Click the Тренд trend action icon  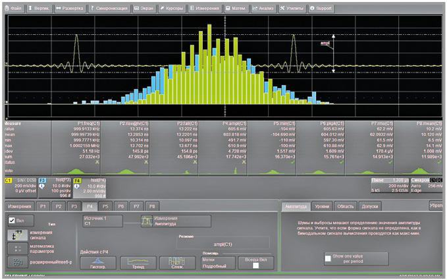[x=138, y=262]
